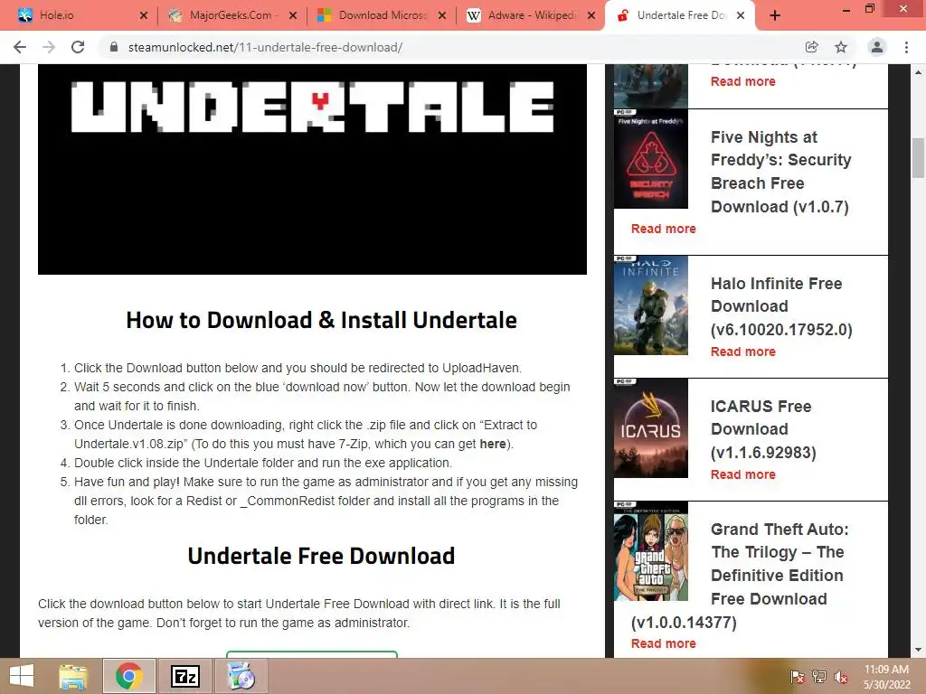Switch to the Hole.io tab

(82, 16)
